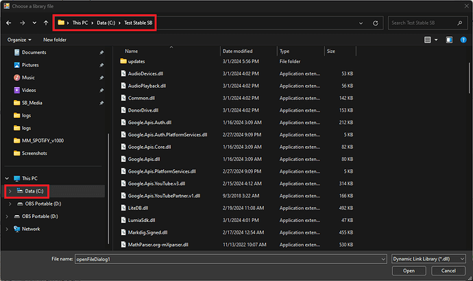Click the Up one level arrow

coord(45,23)
